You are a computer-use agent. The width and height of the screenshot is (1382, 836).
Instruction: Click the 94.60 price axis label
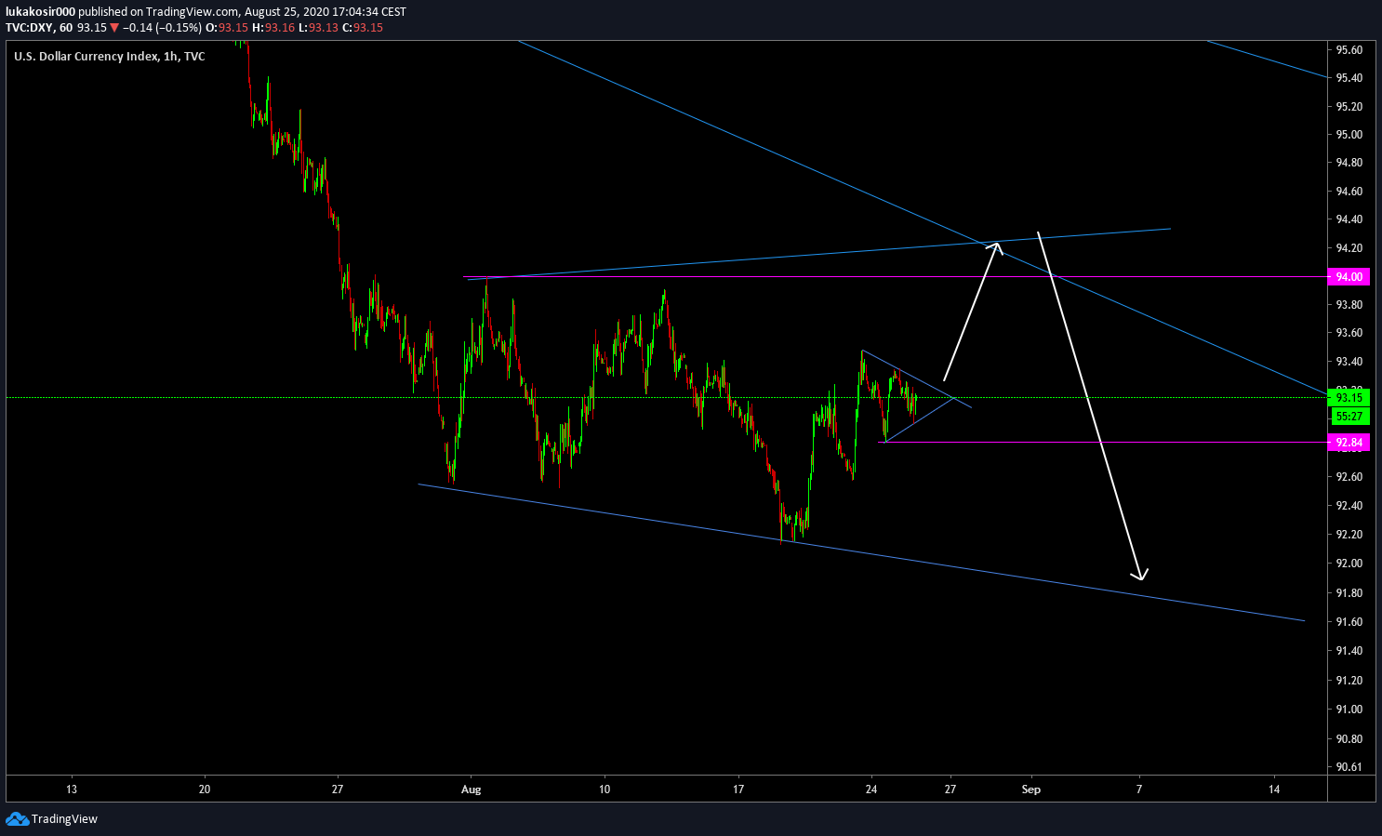(x=1349, y=192)
